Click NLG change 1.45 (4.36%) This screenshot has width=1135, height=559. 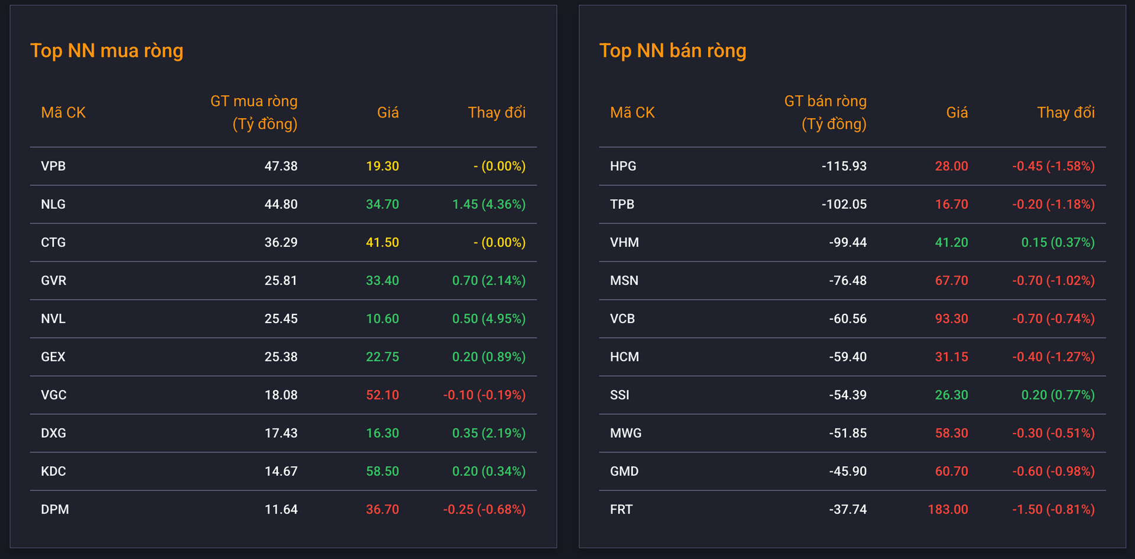[489, 204]
